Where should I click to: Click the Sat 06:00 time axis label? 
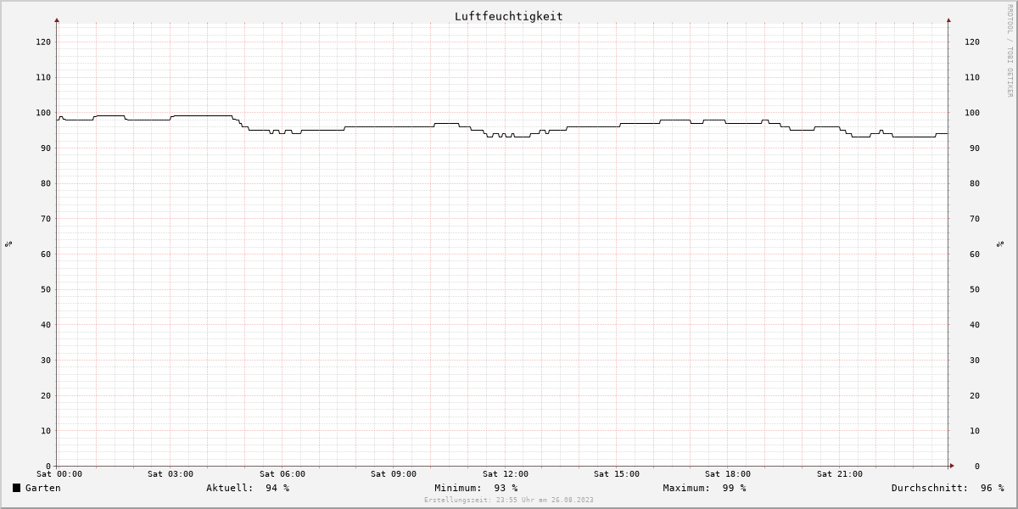[x=282, y=474]
